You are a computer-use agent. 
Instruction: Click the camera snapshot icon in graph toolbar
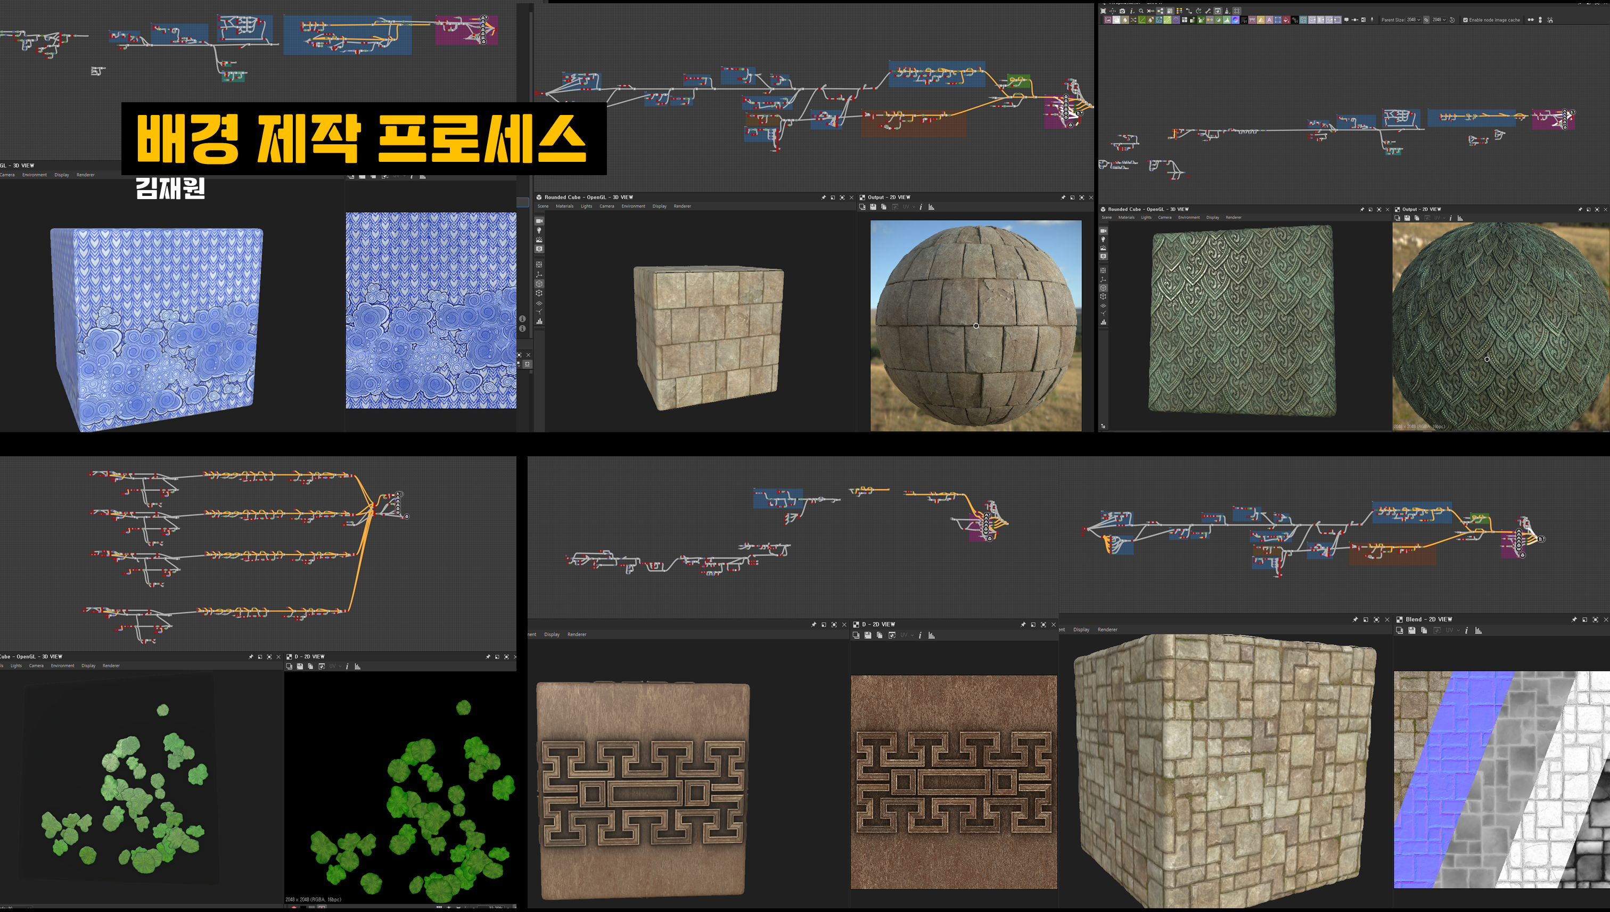coord(1122,11)
